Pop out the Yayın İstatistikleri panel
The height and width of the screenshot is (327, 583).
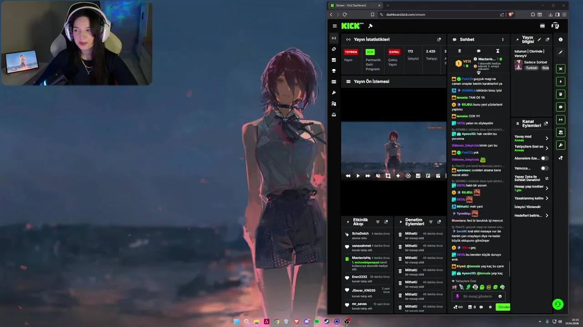[x=439, y=40]
